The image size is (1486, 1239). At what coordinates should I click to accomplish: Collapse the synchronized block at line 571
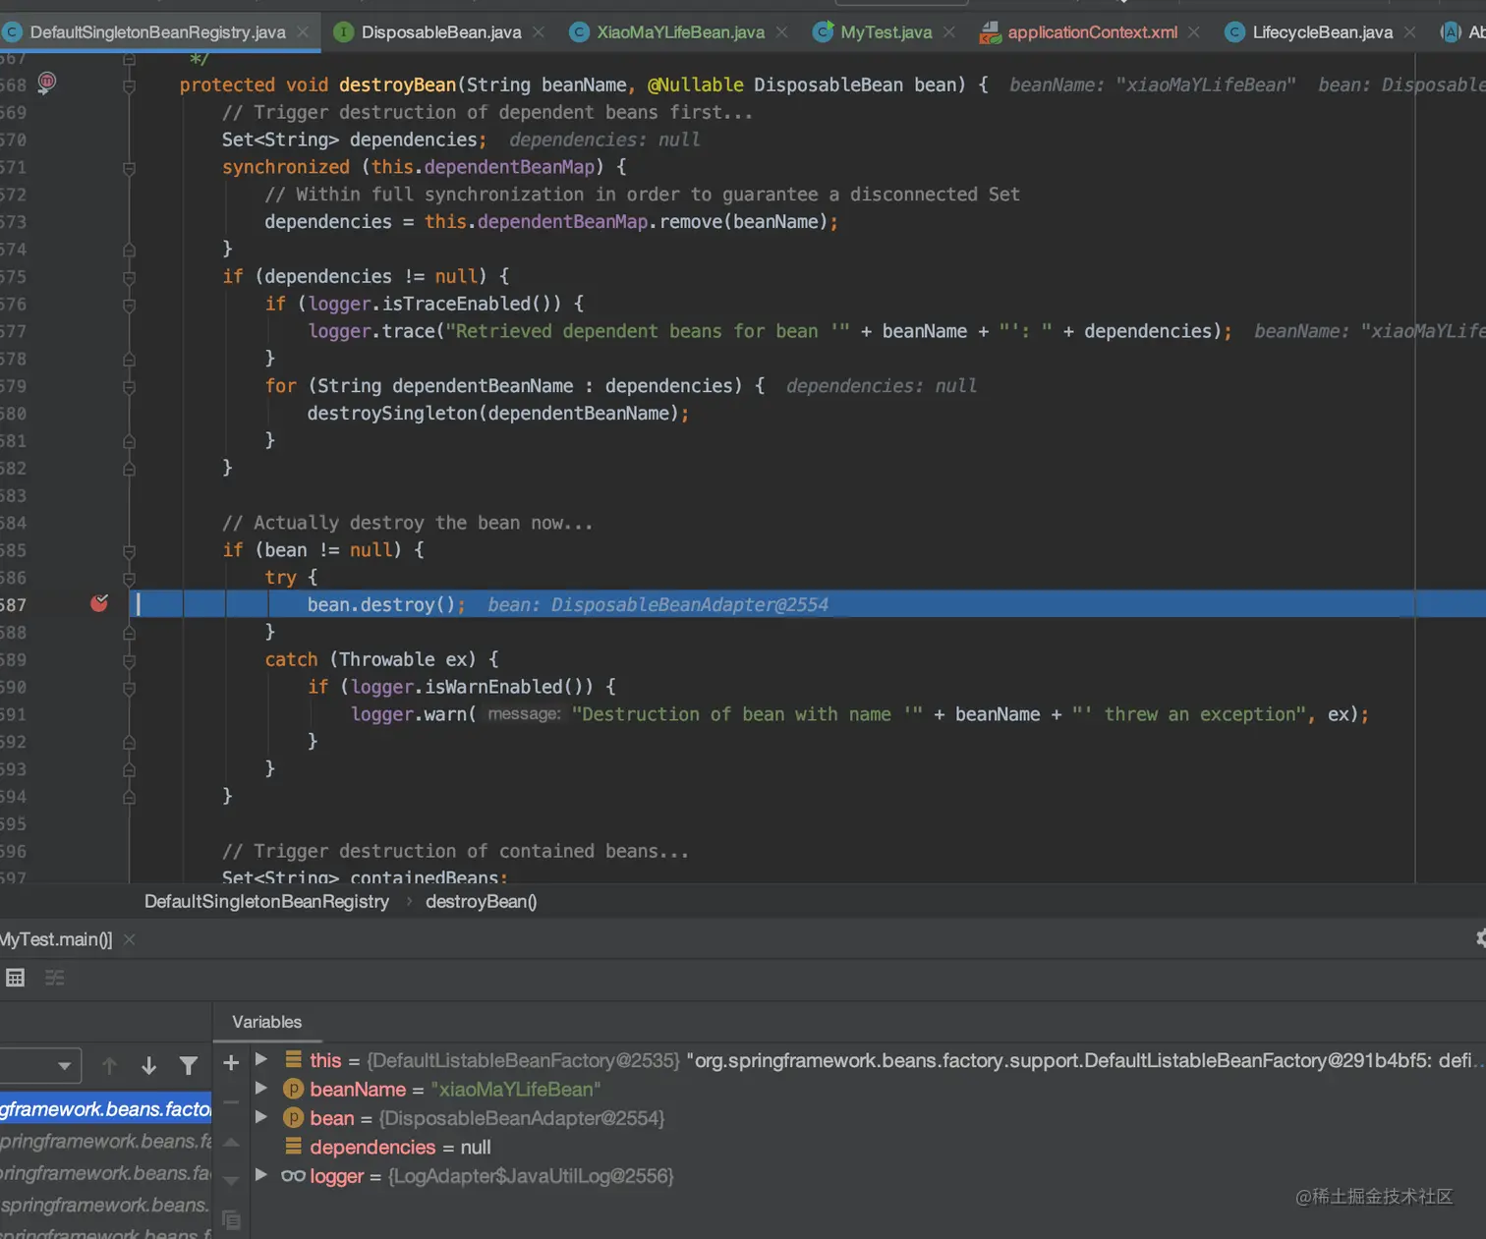click(x=129, y=168)
